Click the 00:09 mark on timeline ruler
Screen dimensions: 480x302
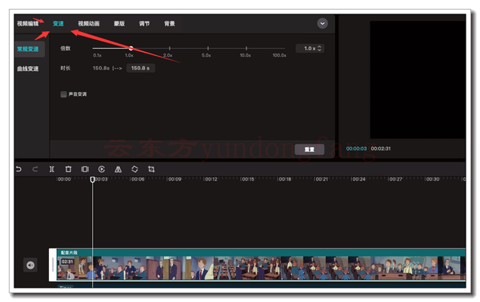(174, 179)
